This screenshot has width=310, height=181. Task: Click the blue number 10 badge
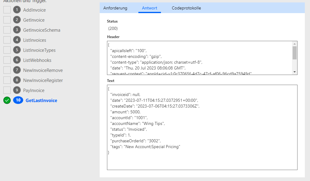coord(18,101)
